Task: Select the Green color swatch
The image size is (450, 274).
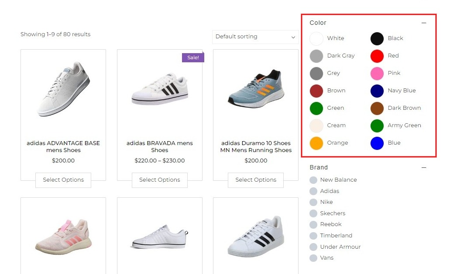Action: [316, 108]
